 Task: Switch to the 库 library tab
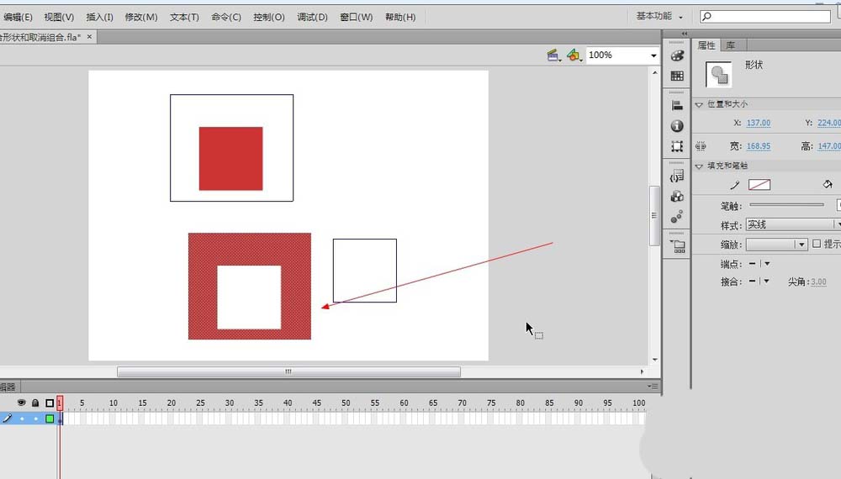731,45
